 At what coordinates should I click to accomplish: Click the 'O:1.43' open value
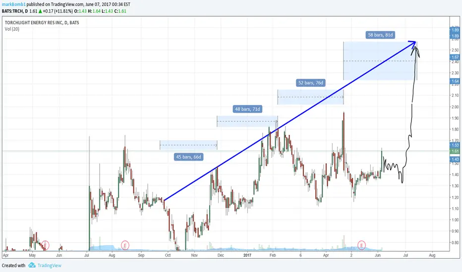(x=80, y=11)
